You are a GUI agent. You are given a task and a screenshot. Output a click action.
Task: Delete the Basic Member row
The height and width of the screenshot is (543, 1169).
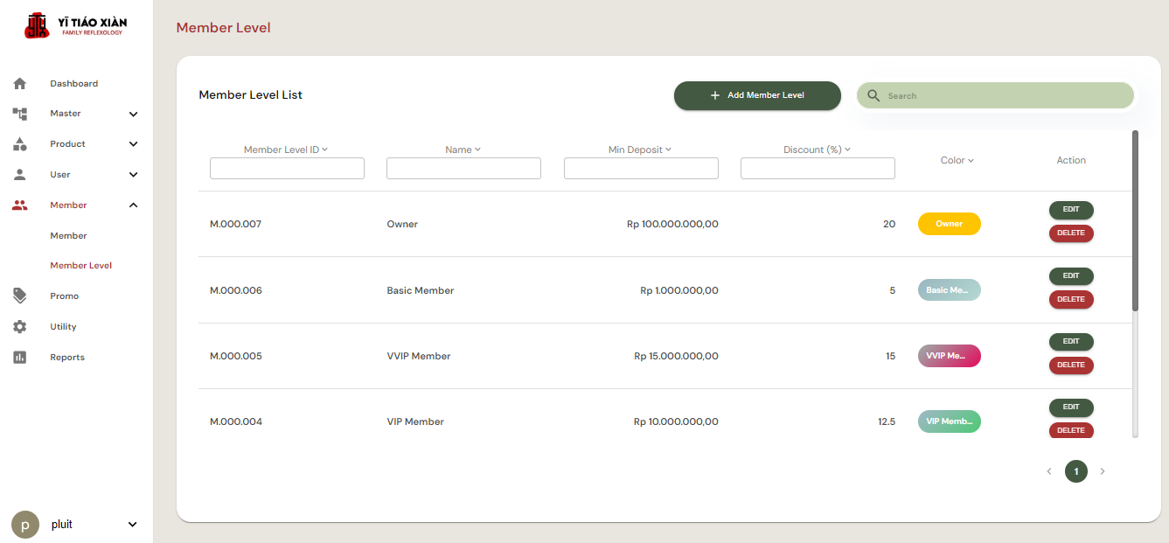1071,300
